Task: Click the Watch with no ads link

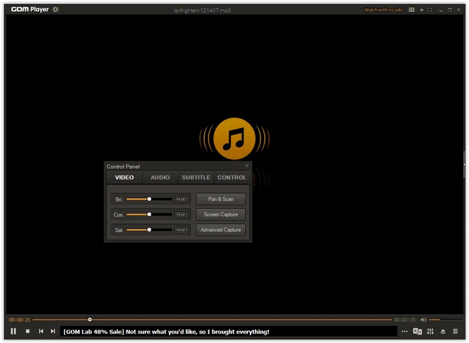Action: click(x=383, y=10)
